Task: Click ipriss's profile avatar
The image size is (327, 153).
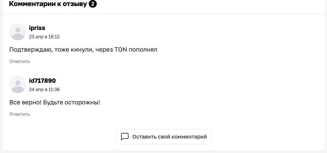Action: click(x=17, y=32)
